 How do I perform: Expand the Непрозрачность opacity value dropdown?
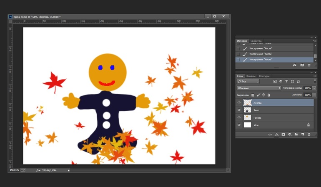314,88
